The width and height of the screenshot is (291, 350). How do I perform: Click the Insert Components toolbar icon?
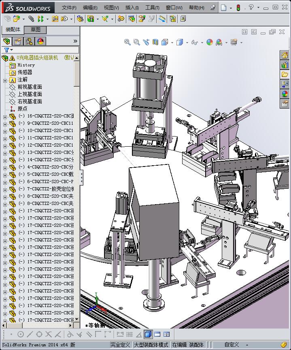[16, 19]
